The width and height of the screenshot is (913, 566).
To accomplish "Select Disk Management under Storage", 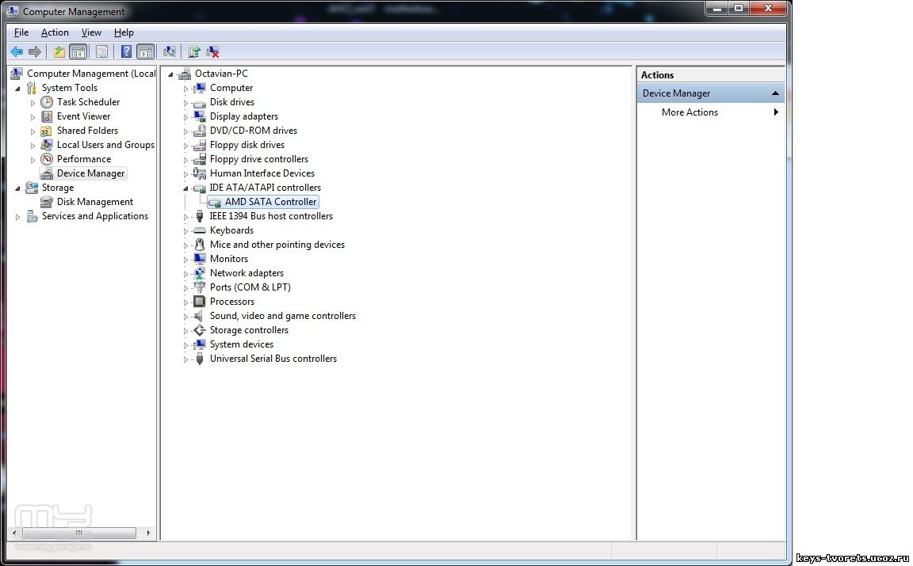I will (x=95, y=202).
